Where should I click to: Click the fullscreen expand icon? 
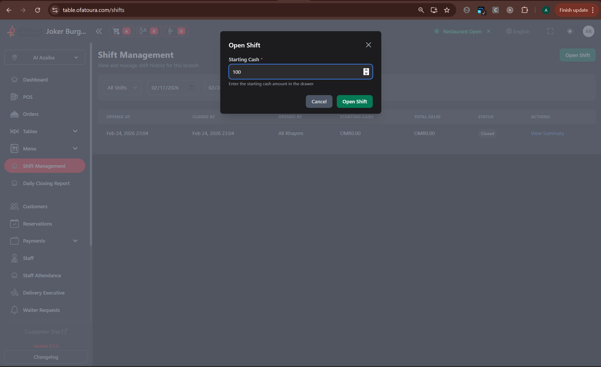click(x=550, y=31)
